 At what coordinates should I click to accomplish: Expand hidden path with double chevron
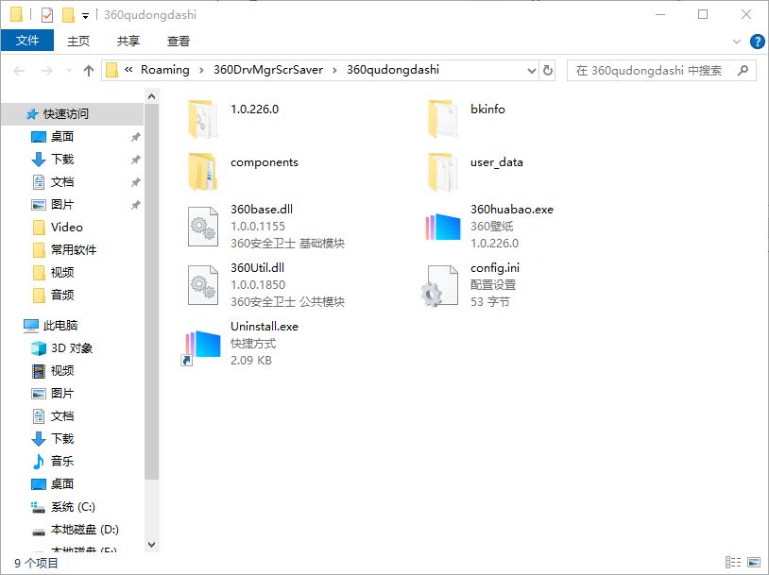pyautogui.click(x=128, y=70)
